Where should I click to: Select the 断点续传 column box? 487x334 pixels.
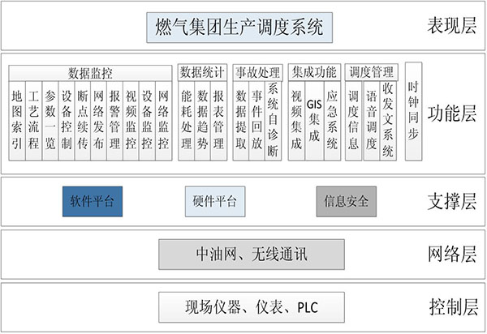coord(82,121)
